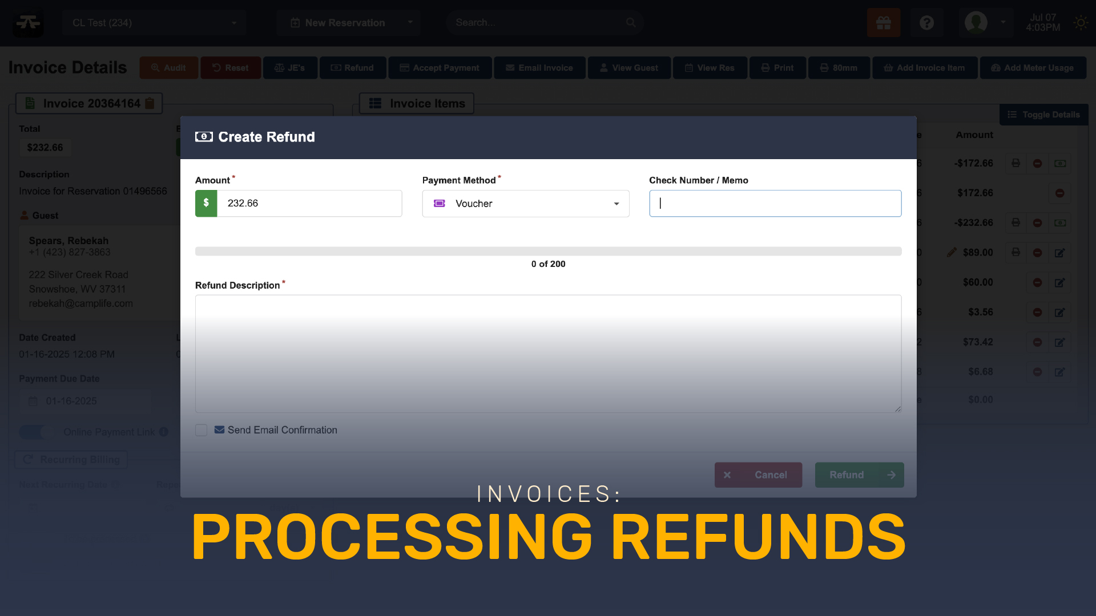The width and height of the screenshot is (1096, 616).
Task: Click the remove icon in the -$232.66 row
Action: point(1037,222)
